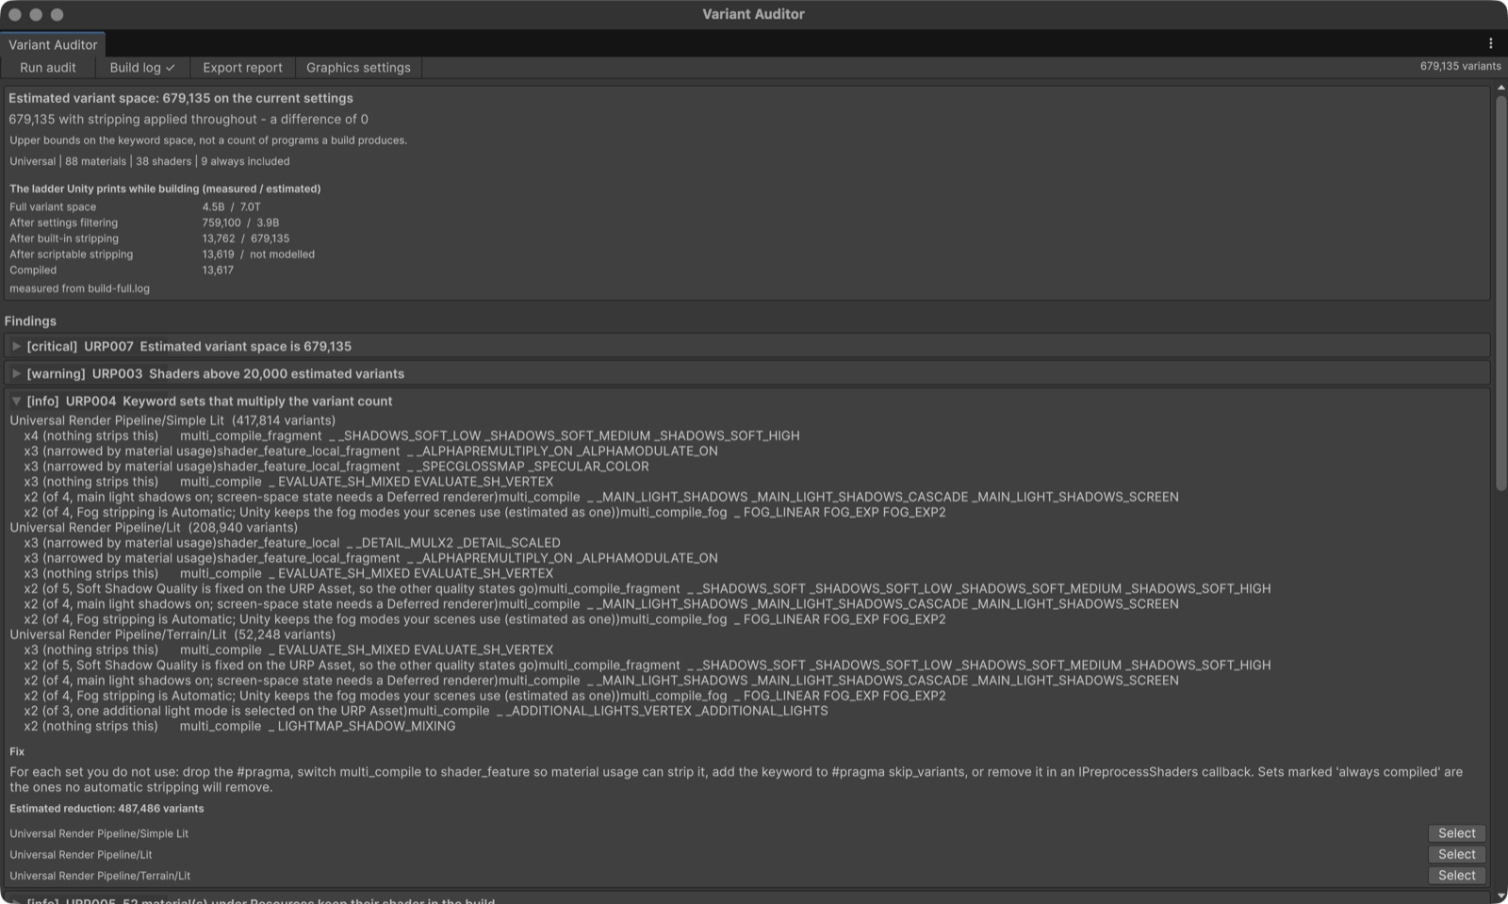Click 'Universal Render Pipeline/Terrain/Lit (52,248 variants)' header
The height and width of the screenshot is (904, 1508).
[172, 634]
